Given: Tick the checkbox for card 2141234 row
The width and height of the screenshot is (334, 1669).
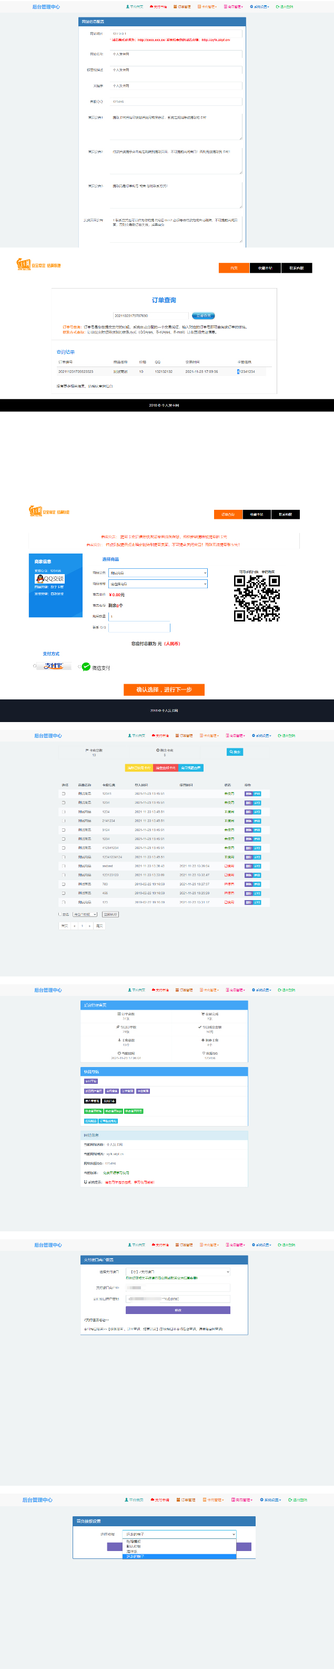Looking at the screenshot, I should (64, 820).
